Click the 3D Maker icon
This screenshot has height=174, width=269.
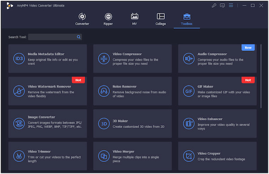(104, 123)
